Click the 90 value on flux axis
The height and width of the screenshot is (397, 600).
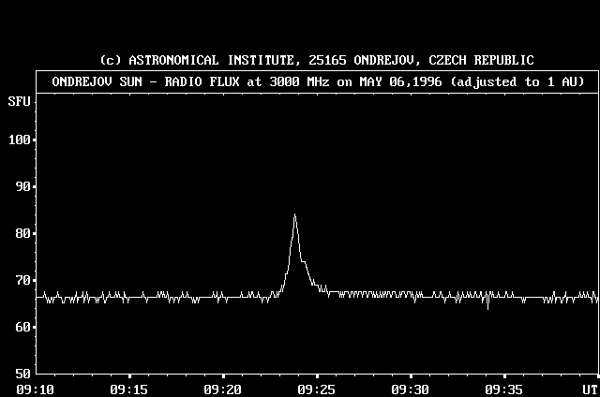24,186
